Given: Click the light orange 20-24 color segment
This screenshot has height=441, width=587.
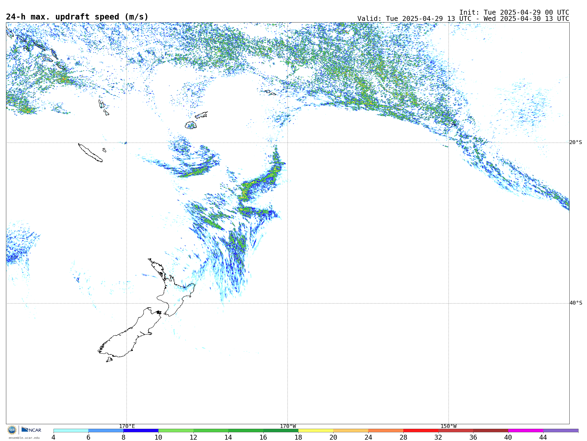Looking at the screenshot, I should (351, 430).
